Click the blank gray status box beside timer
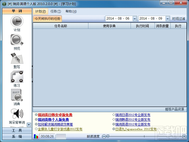Screen dimensions: 189x142 (61, 136)
